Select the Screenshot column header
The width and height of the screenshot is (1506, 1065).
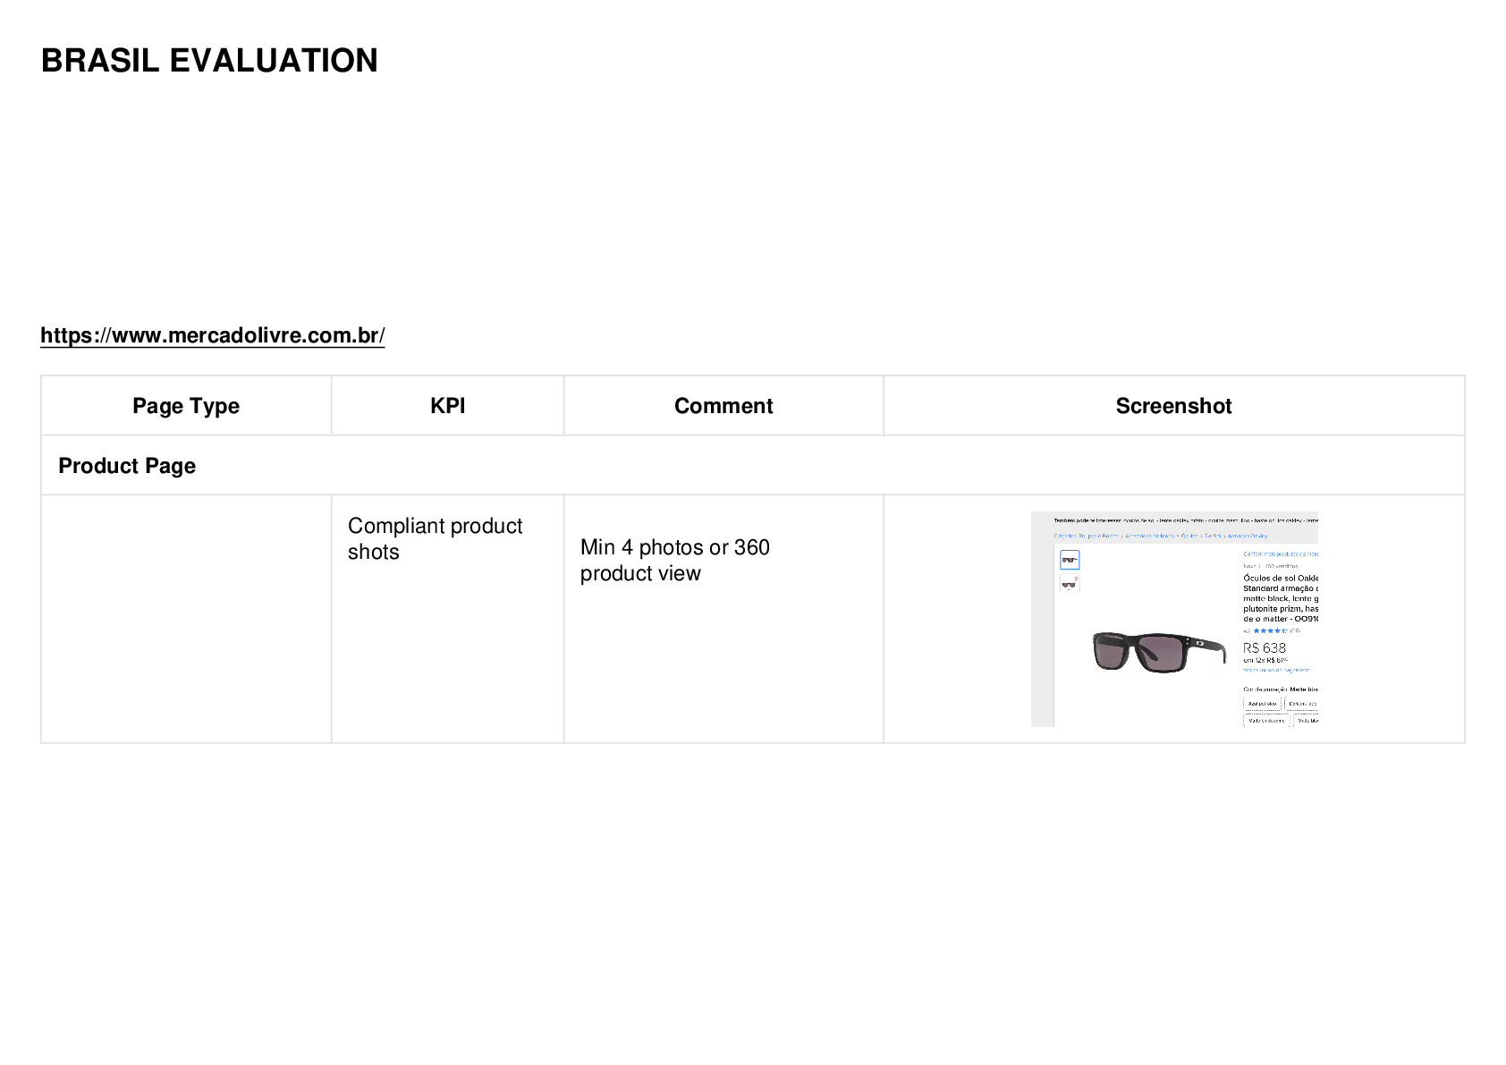(1174, 406)
